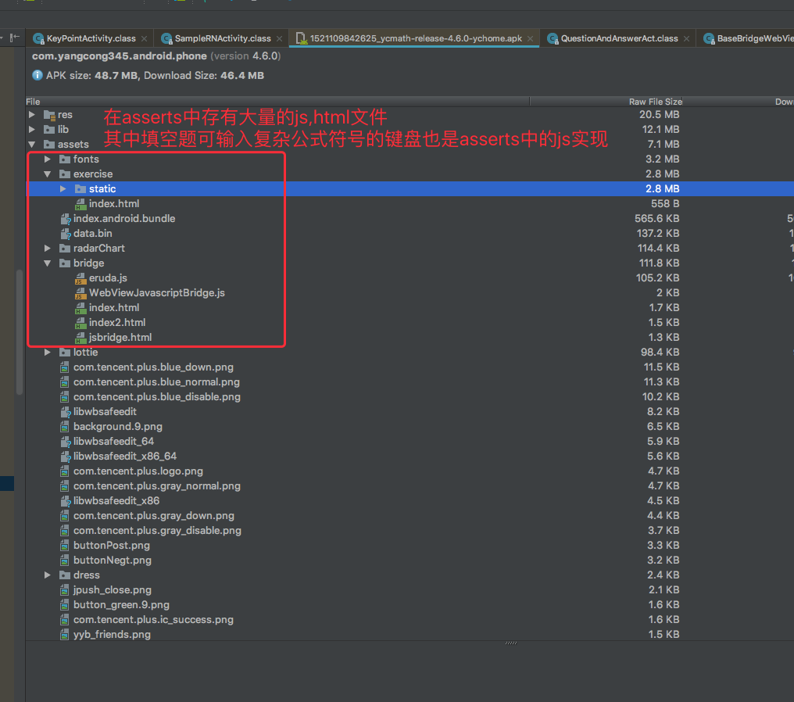Select libwbsafeedit_64 file row
The height and width of the screenshot is (702, 794).
pyautogui.click(x=410, y=441)
